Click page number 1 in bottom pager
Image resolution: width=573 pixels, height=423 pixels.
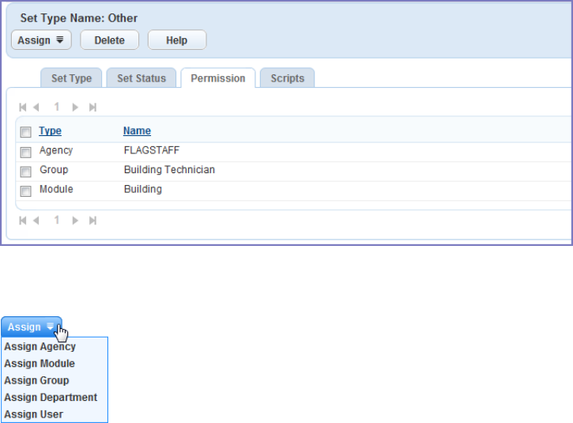pos(57,220)
